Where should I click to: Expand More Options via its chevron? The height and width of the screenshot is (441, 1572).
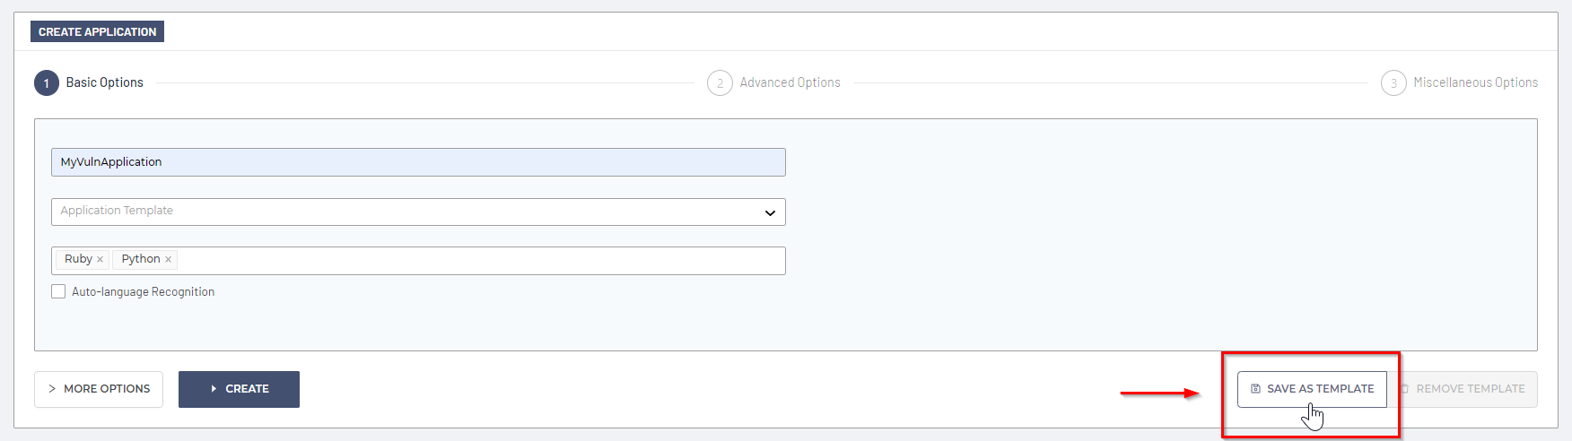click(52, 389)
